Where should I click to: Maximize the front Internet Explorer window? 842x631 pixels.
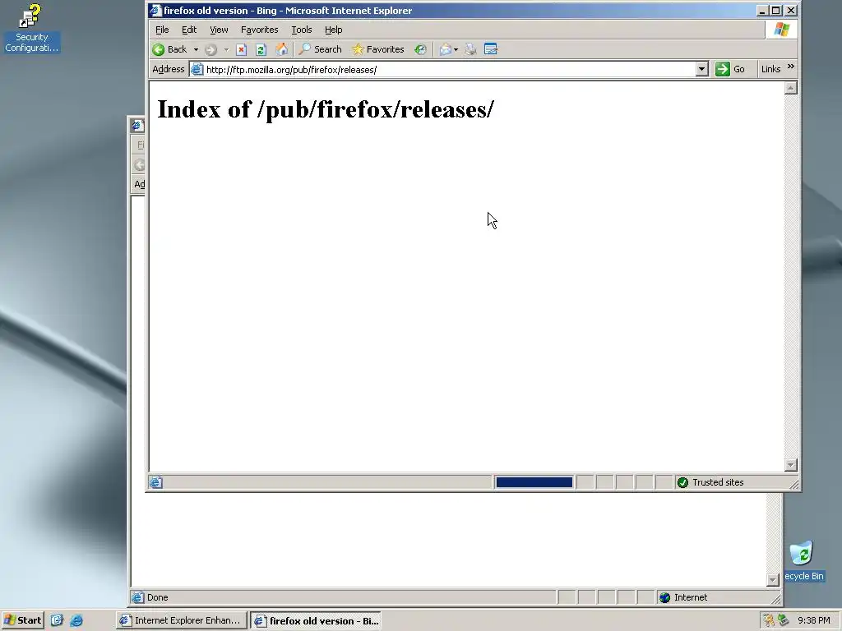pos(776,11)
